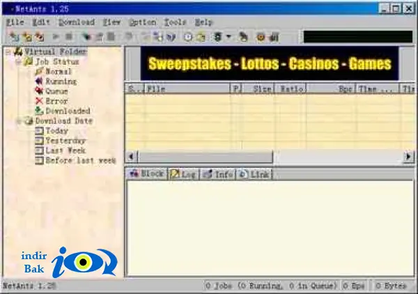The image size is (418, 294).
Task: Click the Size column header
Action: click(x=258, y=88)
